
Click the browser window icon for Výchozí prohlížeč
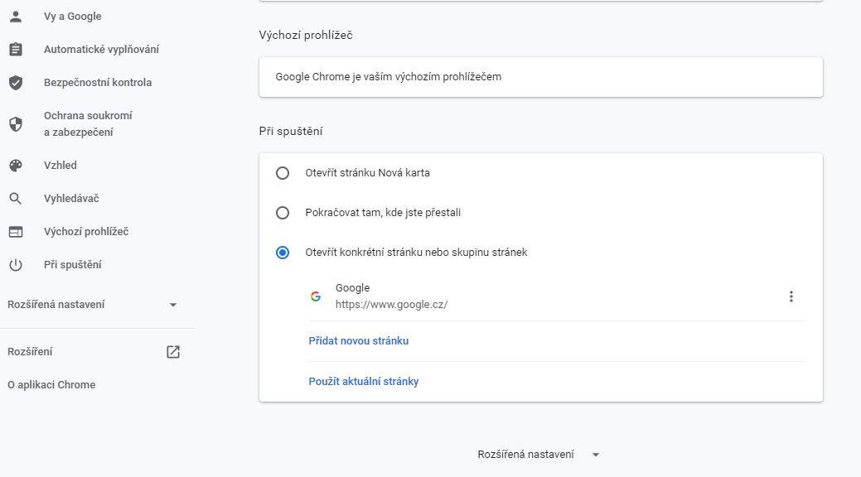click(16, 232)
